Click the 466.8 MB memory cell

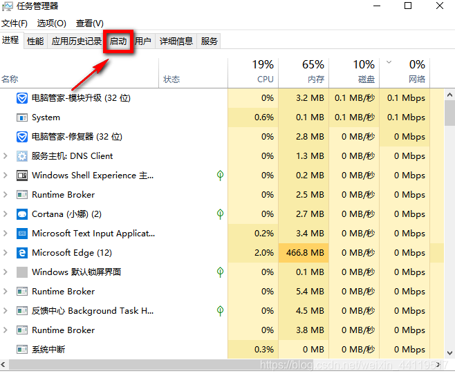(x=304, y=253)
